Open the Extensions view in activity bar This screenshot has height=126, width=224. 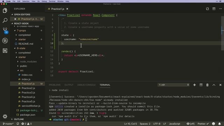pyautogui.click(x=5, y=50)
